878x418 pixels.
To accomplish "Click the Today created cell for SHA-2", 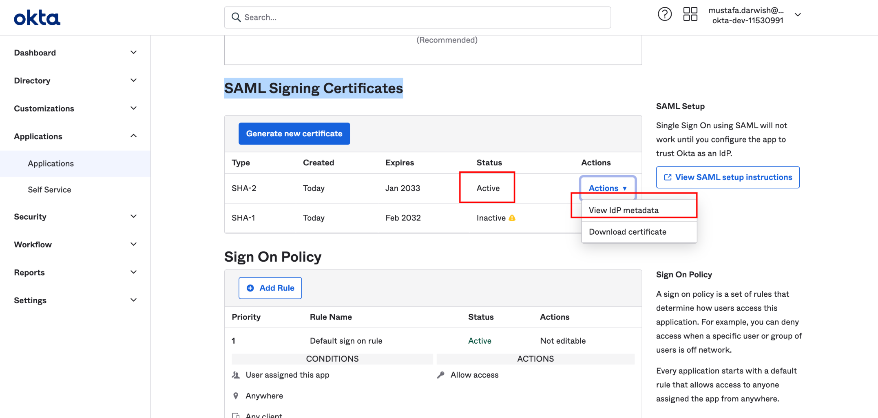I will click(x=314, y=188).
